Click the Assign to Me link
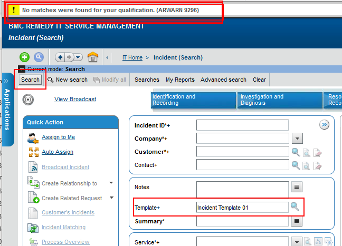This screenshot has height=246, width=342. [58, 137]
